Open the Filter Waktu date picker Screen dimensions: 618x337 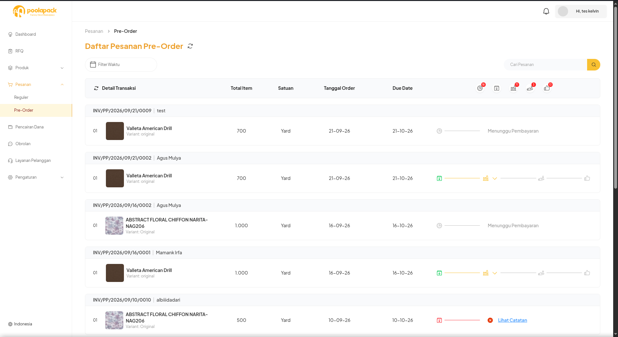(121, 65)
